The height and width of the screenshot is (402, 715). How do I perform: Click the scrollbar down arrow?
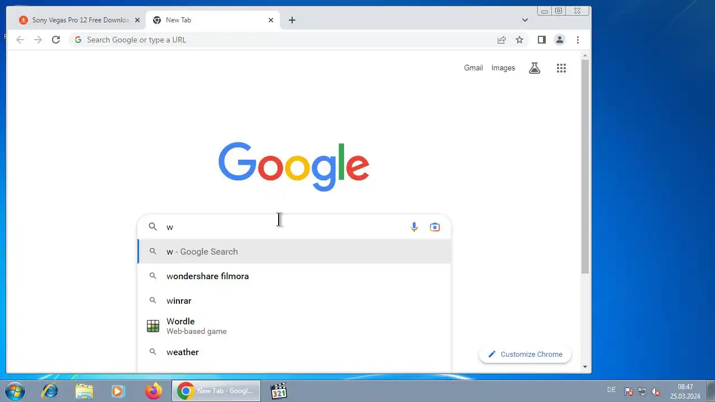point(585,367)
